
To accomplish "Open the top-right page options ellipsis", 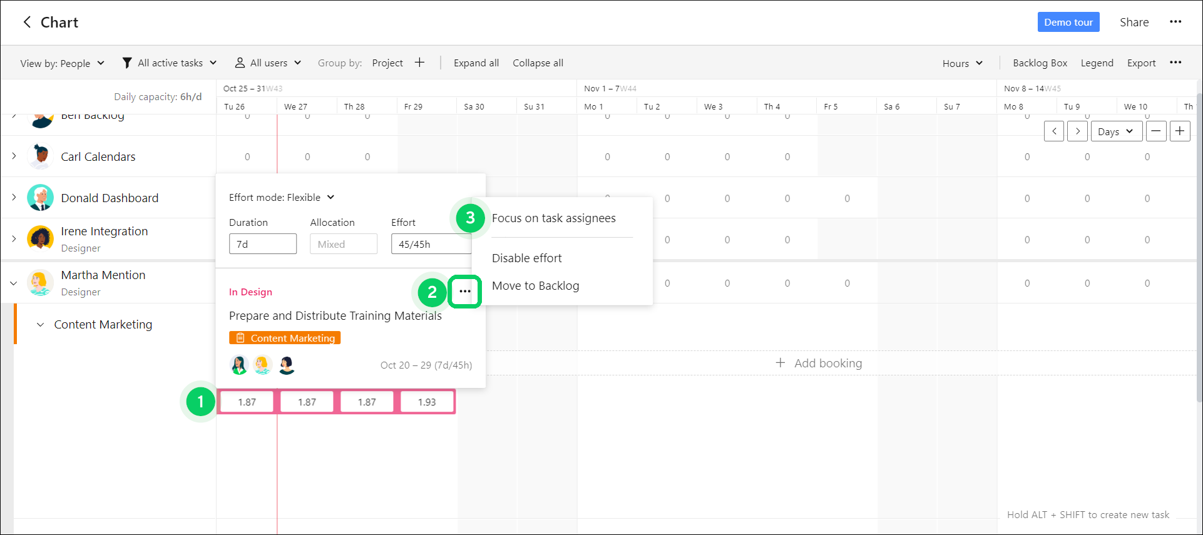I will pos(1175,22).
